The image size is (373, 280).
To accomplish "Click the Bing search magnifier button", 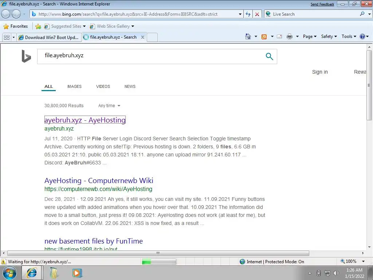I will [269, 57].
